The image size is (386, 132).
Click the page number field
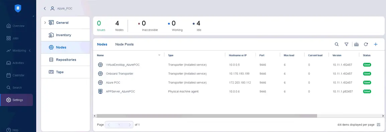119,125
